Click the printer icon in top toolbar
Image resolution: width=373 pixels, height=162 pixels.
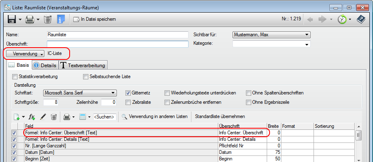pyautogui.click(x=30, y=19)
